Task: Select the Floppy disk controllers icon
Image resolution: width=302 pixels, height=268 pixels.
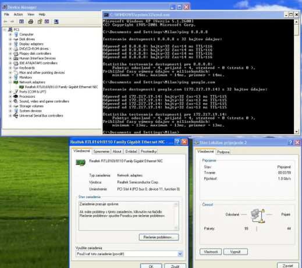Action: point(16,54)
